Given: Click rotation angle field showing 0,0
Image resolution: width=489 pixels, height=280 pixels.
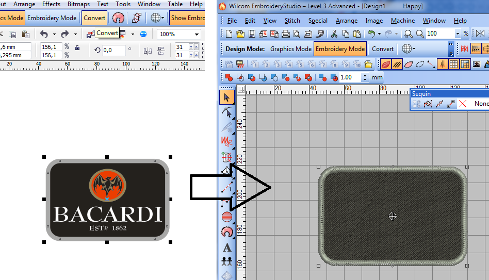Looking at the screenshot, I should pyautogui.click(x=113, y=50).
